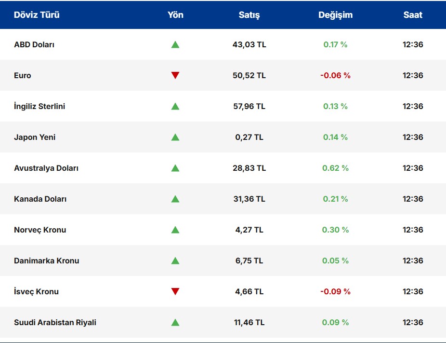Viewport: 446px width, 343px height.
Task: Open the Euro currency link
Action: (x=23, y=76)
